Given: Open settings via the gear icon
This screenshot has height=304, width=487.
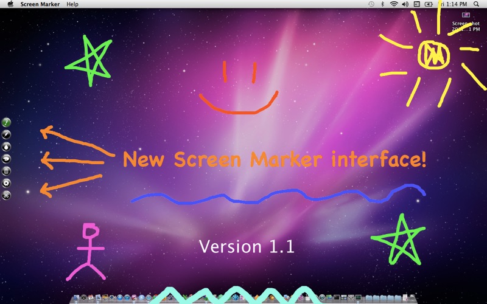Looking at the screenshot, I should (x=7, y=183).
